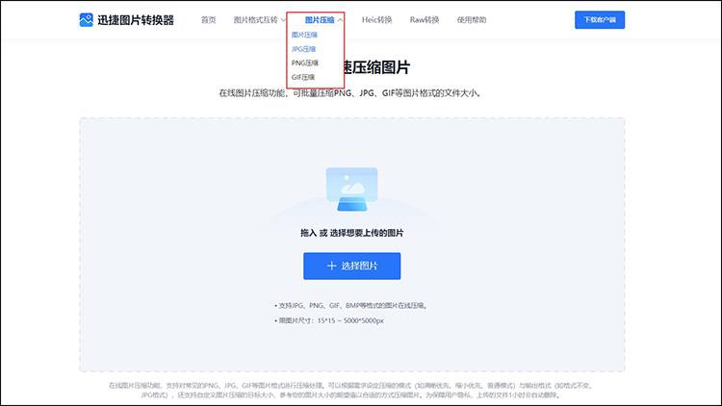Open the Raw转换 page
The width and height of the screenshot is (722, 406).
point(425,19)
